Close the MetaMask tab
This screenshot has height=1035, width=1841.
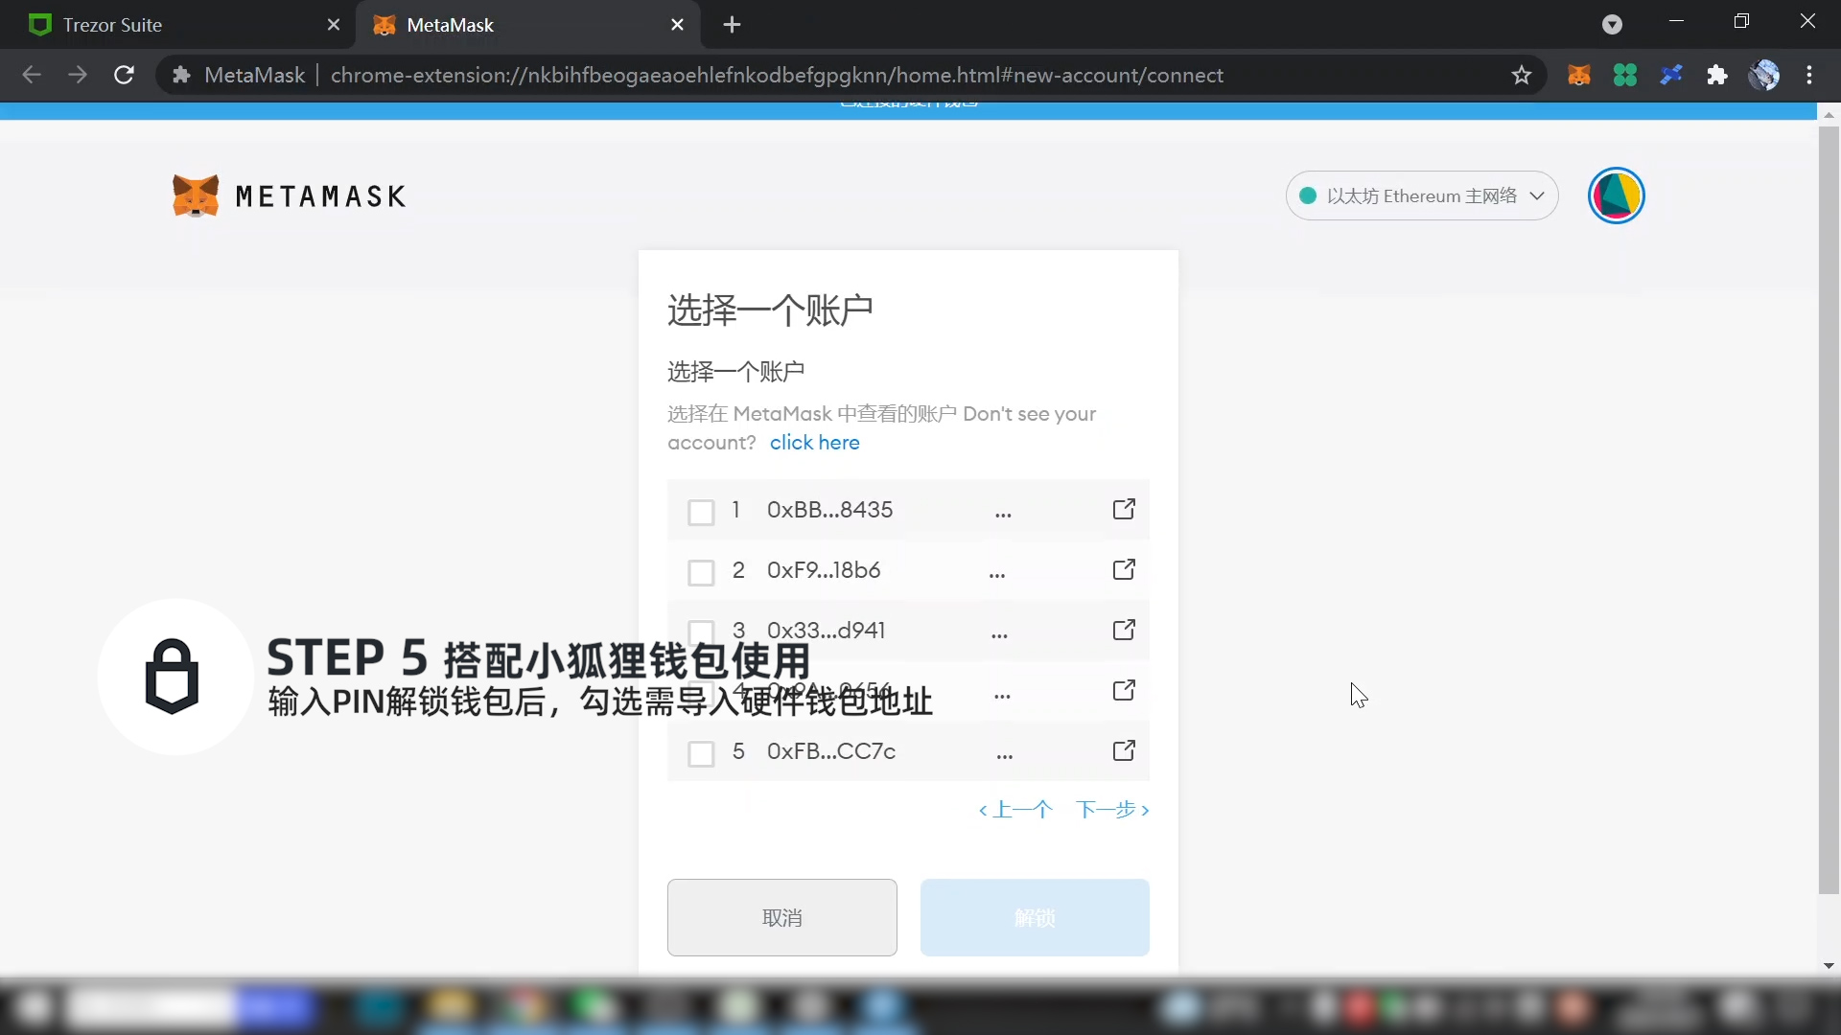point(677,25)
